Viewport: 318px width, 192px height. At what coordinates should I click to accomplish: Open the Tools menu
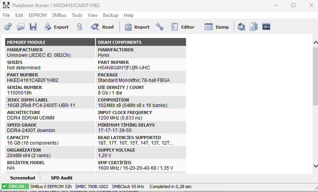77,15
